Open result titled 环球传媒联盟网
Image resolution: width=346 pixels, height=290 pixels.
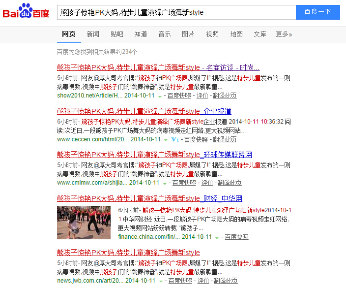click(x=154, y=155)
